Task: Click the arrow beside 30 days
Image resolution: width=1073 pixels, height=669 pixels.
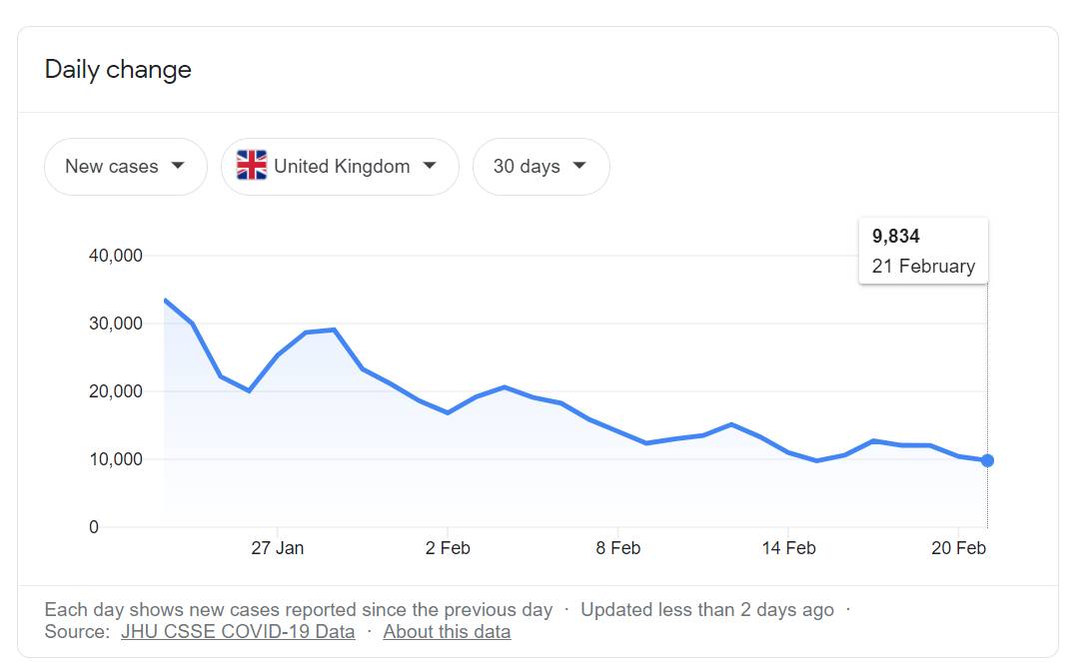Action: 579,166
